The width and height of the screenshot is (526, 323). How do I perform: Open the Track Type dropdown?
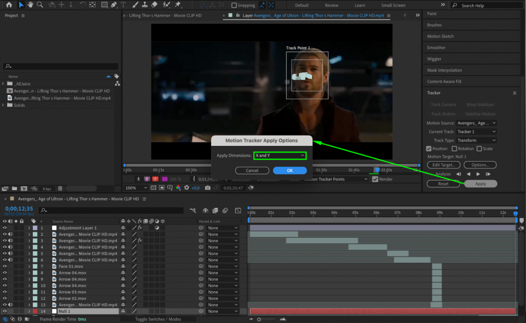click(x=476, y=140)
